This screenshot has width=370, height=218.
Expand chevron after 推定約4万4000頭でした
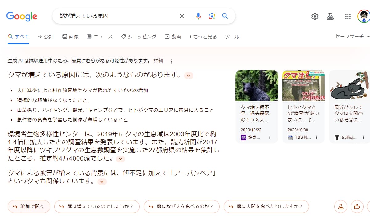coord(121,159)
